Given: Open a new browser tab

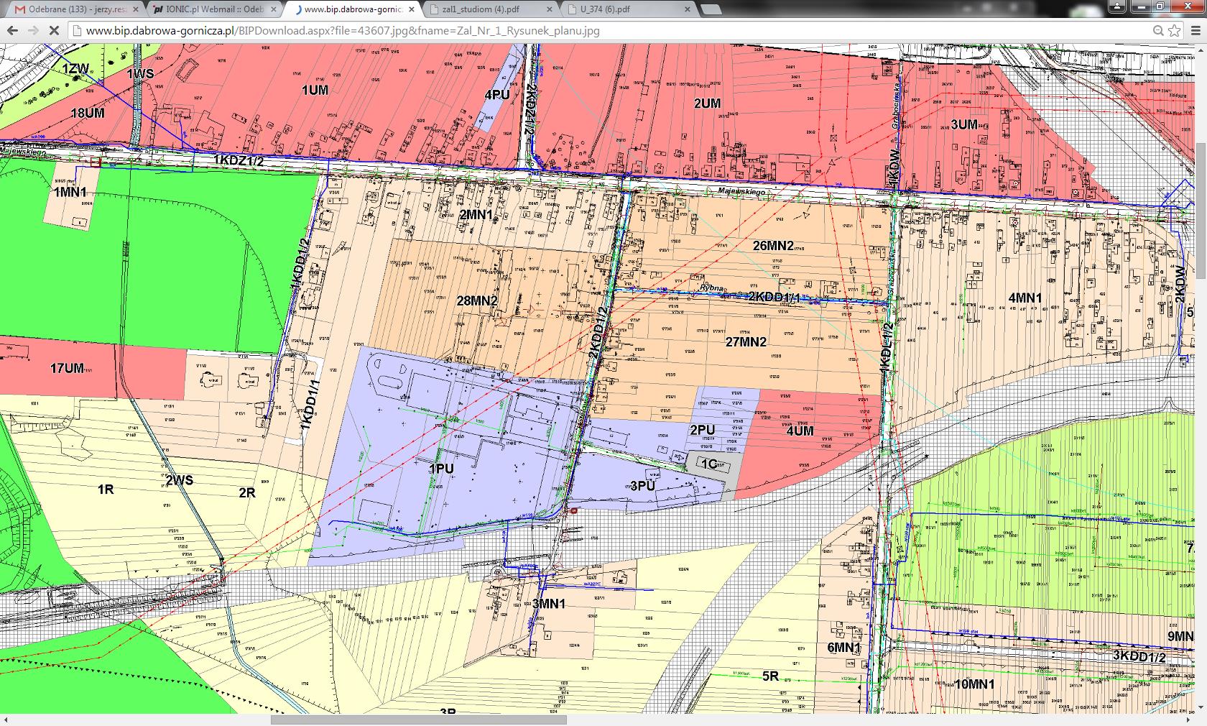Looking at the screenshot, I should click(x=711, y=10).
